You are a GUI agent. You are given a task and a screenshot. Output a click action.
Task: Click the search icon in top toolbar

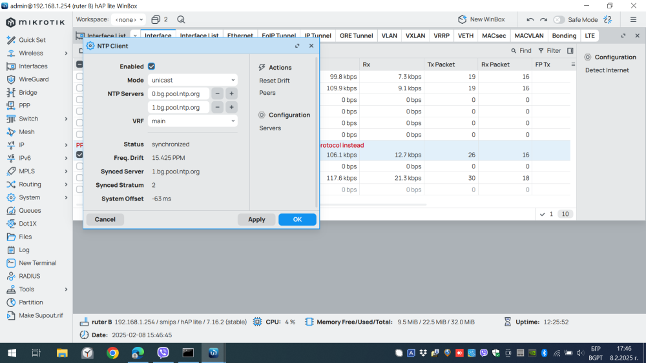pyautogui.click(x=181, y=19)
